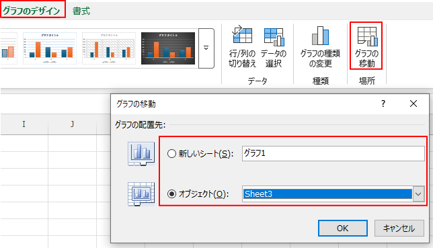The image size is (433, 248).
Task: Select the hatched pattern chart style thumbnail
Action: [109, 48]
